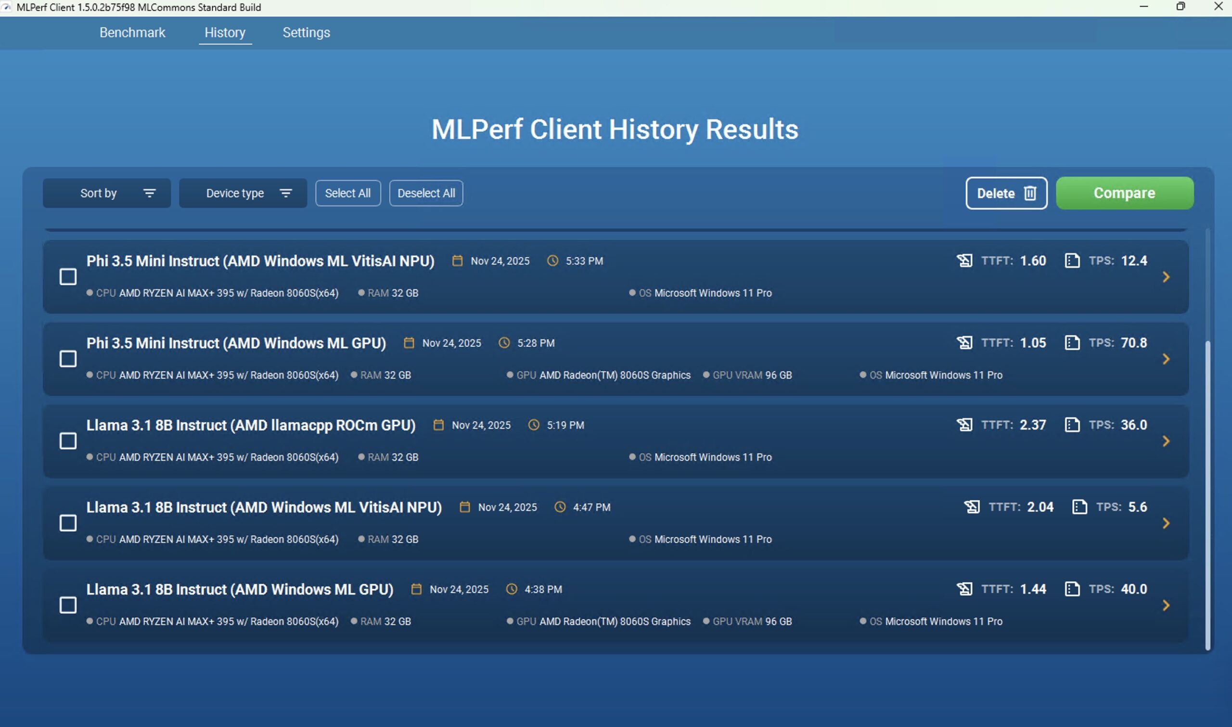Switch to the Benchmark tab
1232x727 pixels.
132,32
